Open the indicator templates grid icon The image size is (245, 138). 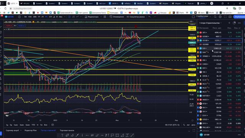click(105, 17)
